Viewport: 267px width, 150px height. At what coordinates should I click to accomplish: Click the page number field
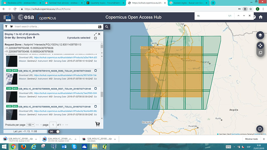53,125
